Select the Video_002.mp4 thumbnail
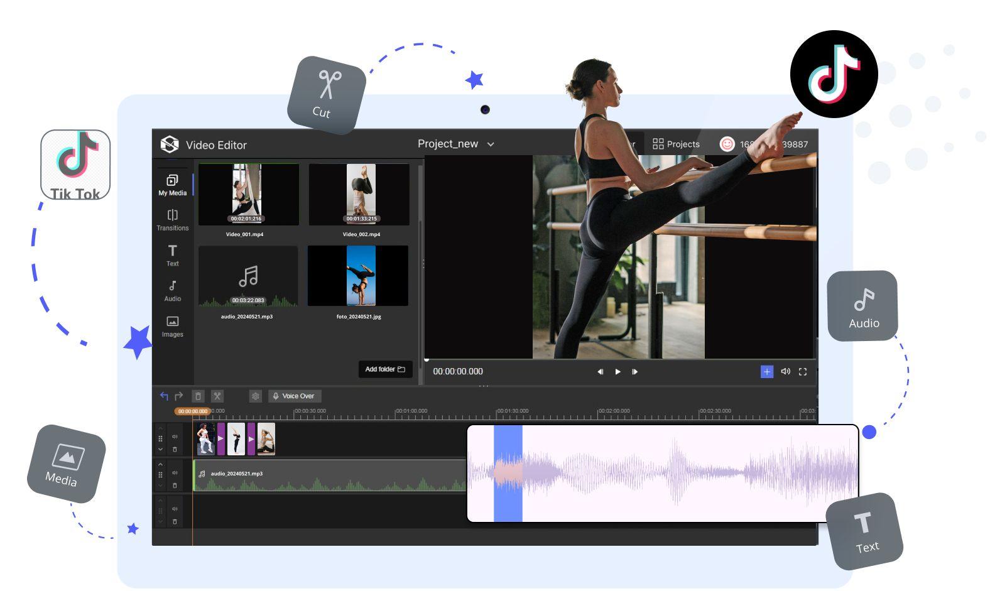The image size is (990, 591). click(x=361, y=194)
